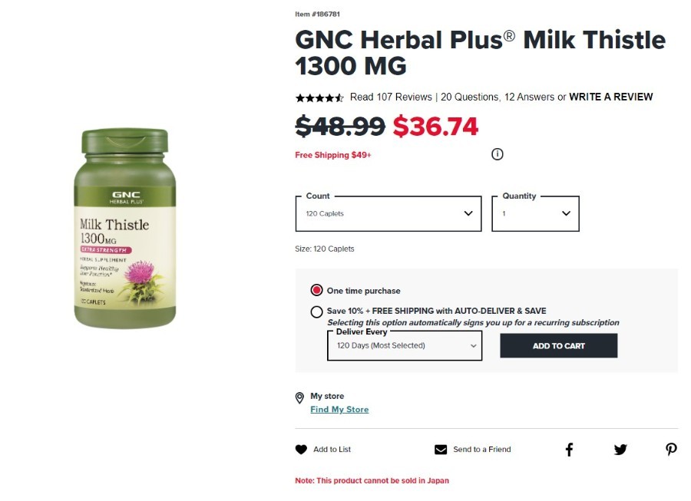Click WRITE A REVIEW link
This screenshot has height=501, width=691.
[x=611, y=97]
